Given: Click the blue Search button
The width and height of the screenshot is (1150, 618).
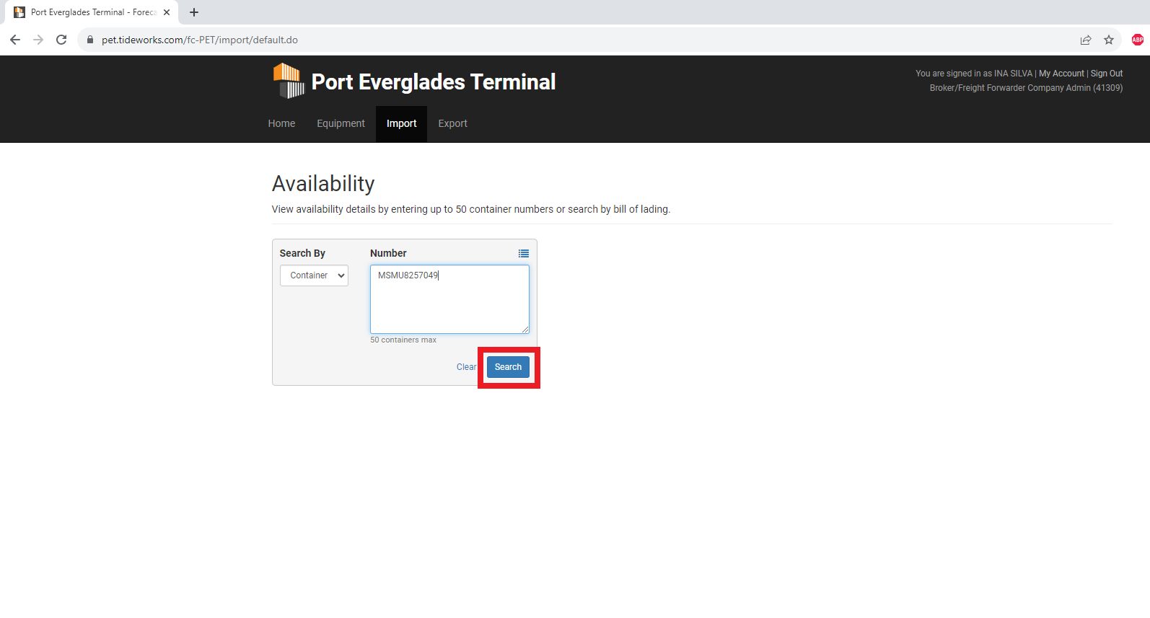Looking at the screenshot, I should [508, 367].
